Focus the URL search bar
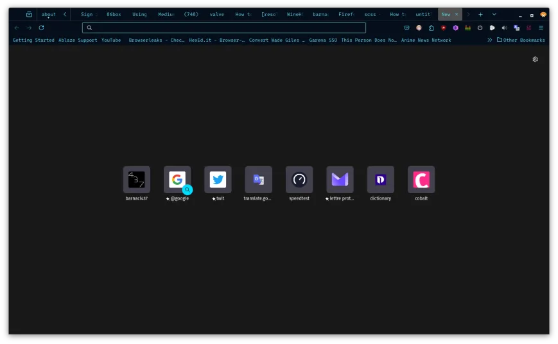 [x=224, y=28]
